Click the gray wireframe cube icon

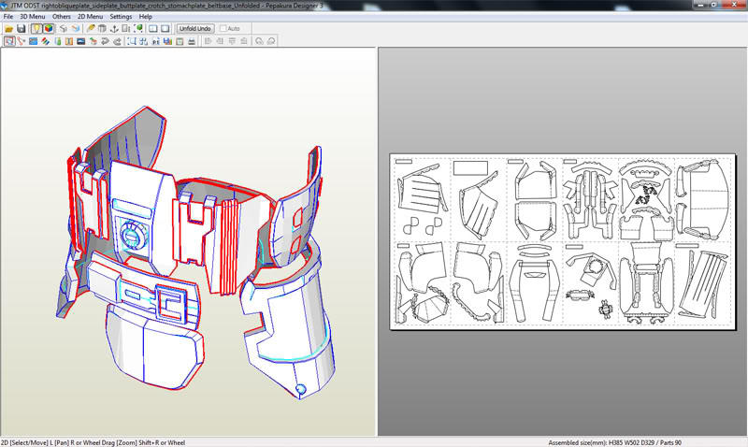(x=63, y=29)
